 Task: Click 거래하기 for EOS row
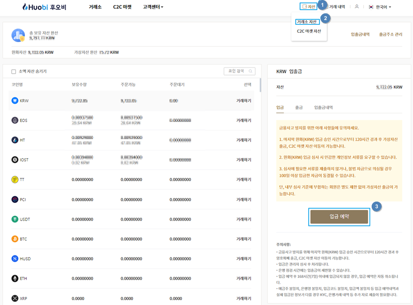(x=244, y=120)
